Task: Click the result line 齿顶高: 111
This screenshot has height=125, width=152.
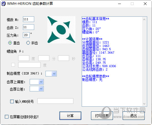Action: coord(91,56)
